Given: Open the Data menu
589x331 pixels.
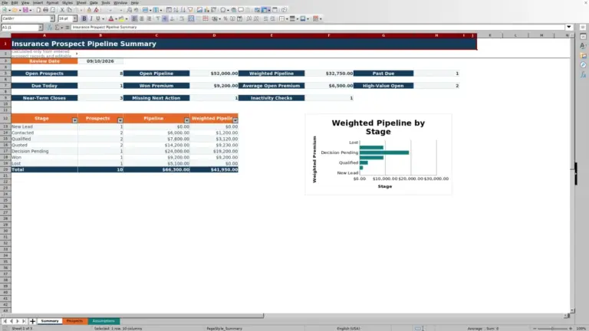Looking at the screenshot, I should click(94, 2).
